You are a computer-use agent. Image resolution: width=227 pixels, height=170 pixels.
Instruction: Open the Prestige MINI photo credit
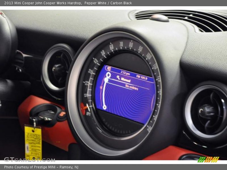(41, 167)
